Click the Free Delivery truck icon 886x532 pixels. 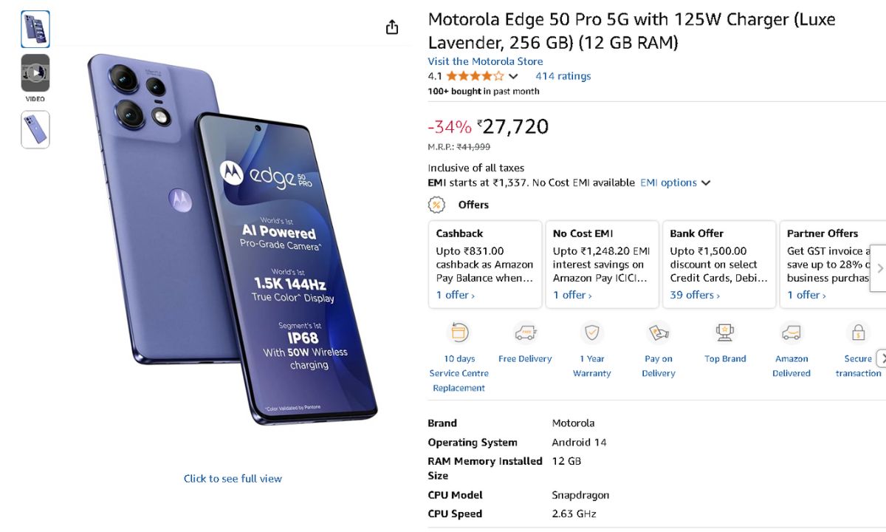[x=525, y=333]
